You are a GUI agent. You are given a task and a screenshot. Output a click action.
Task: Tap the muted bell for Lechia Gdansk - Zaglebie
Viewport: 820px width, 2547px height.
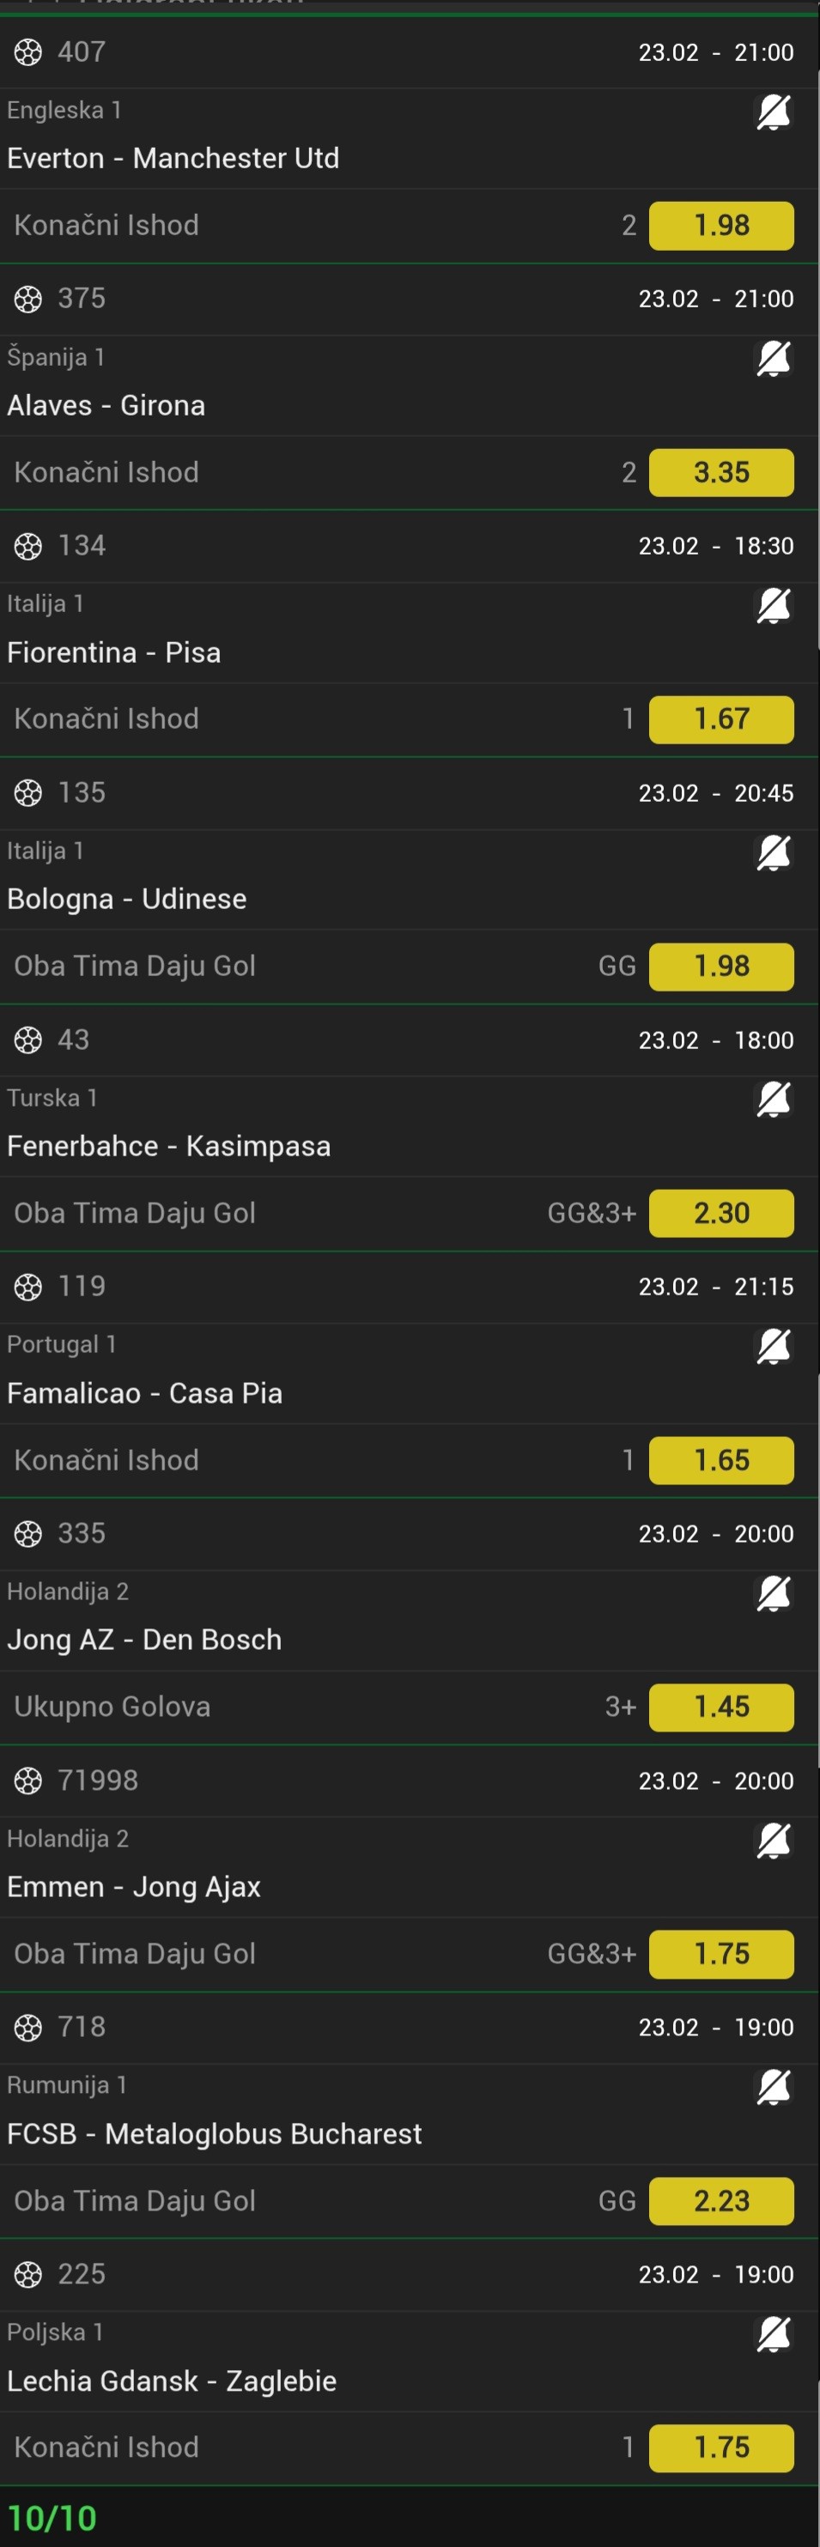[x=774, y=2333]
